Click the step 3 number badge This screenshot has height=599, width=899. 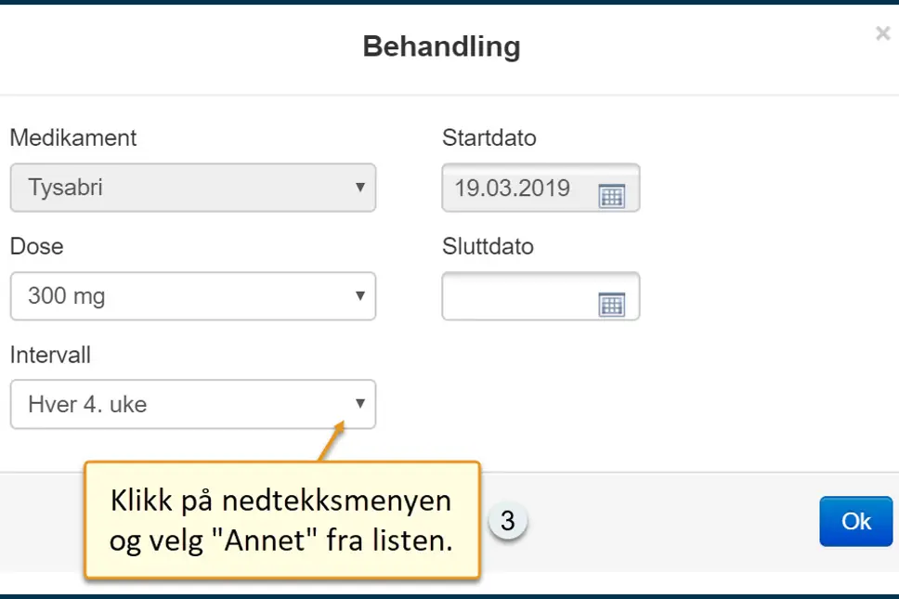coord(507,522)
